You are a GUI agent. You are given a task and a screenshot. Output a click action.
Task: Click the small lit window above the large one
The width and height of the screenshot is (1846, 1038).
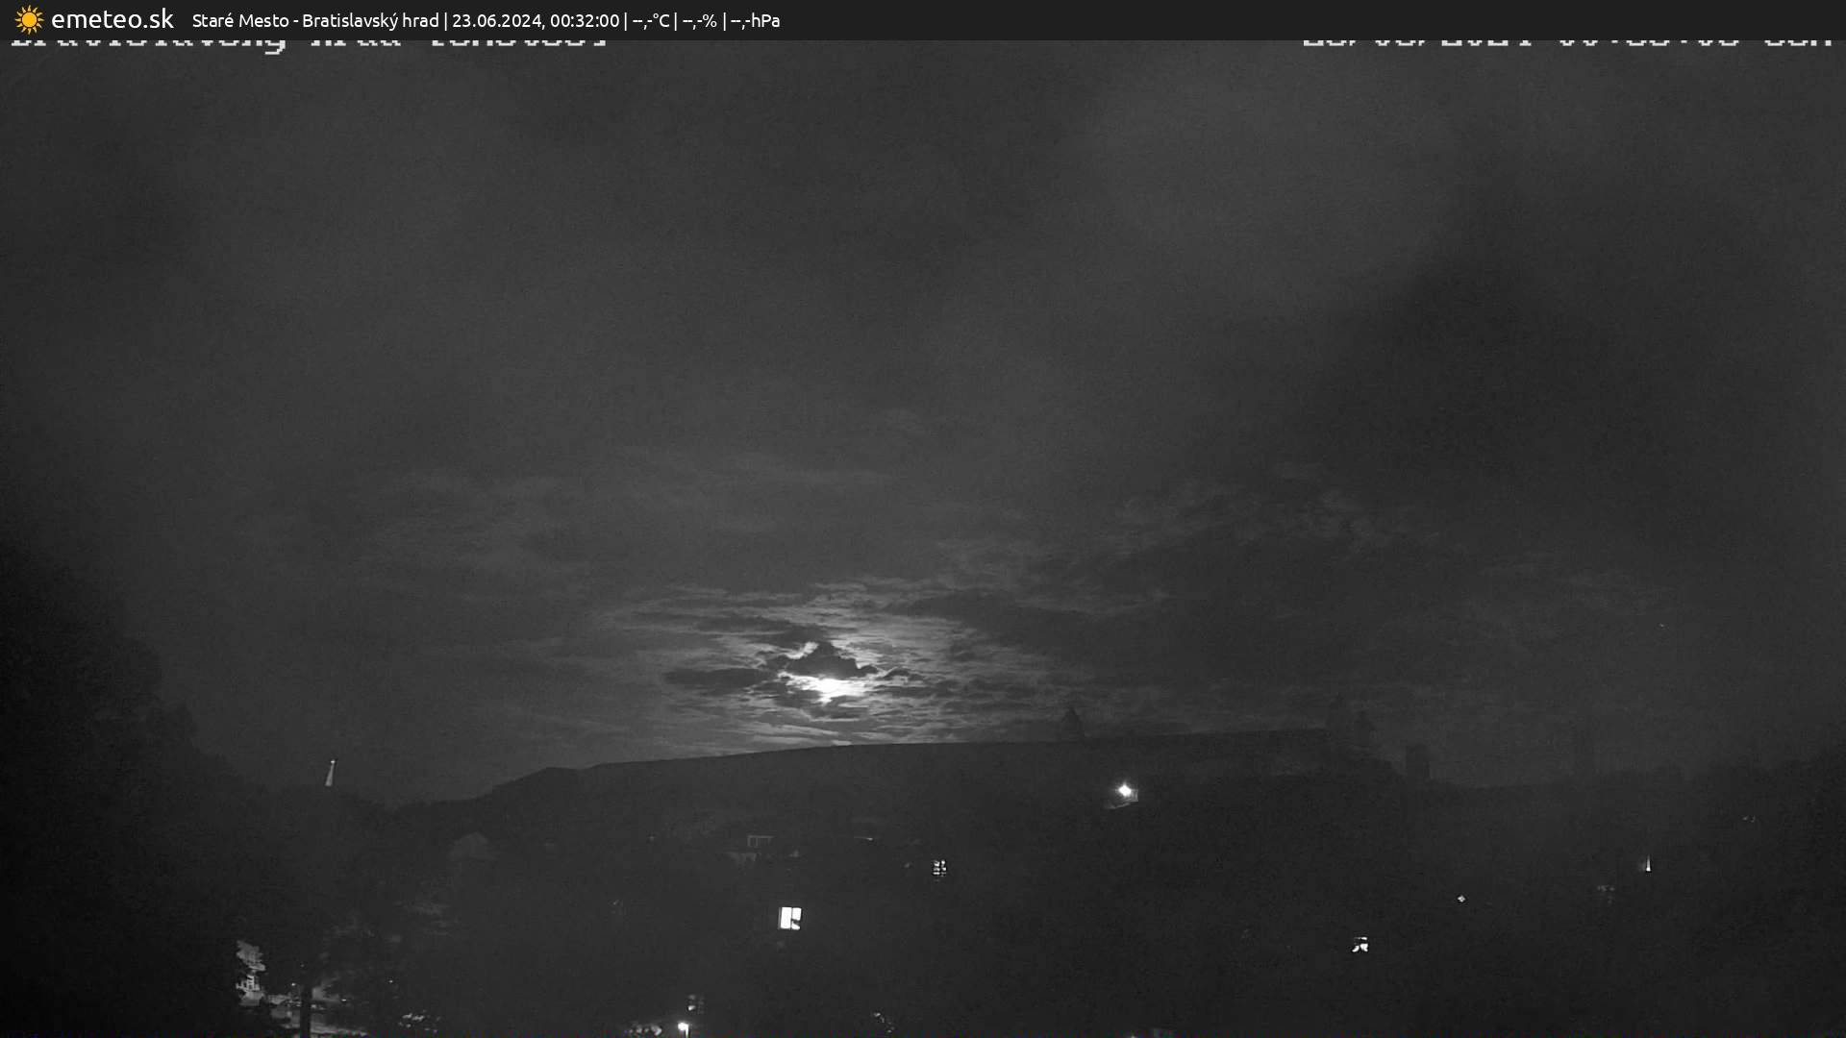click(x=939, y=868)
